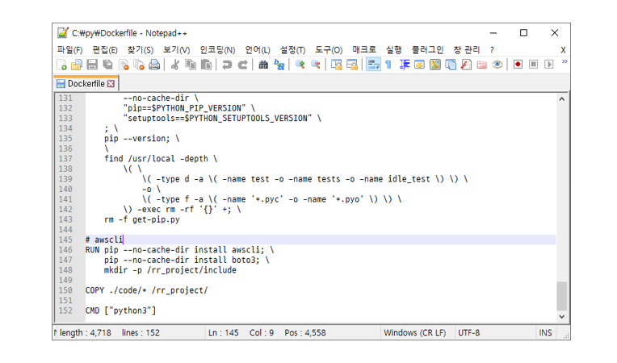Cut selection with the scissors icon
This screenshot has width=617, height=363.
pos(175,65)
